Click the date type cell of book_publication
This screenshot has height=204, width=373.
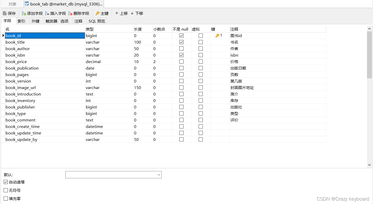click(x=109, y=68)
